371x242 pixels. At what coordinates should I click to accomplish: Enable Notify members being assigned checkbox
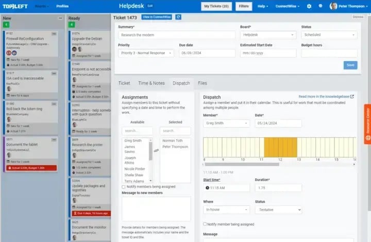124,187
